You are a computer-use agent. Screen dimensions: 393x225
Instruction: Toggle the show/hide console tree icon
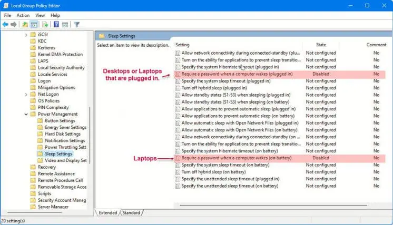tap(34, 25)
